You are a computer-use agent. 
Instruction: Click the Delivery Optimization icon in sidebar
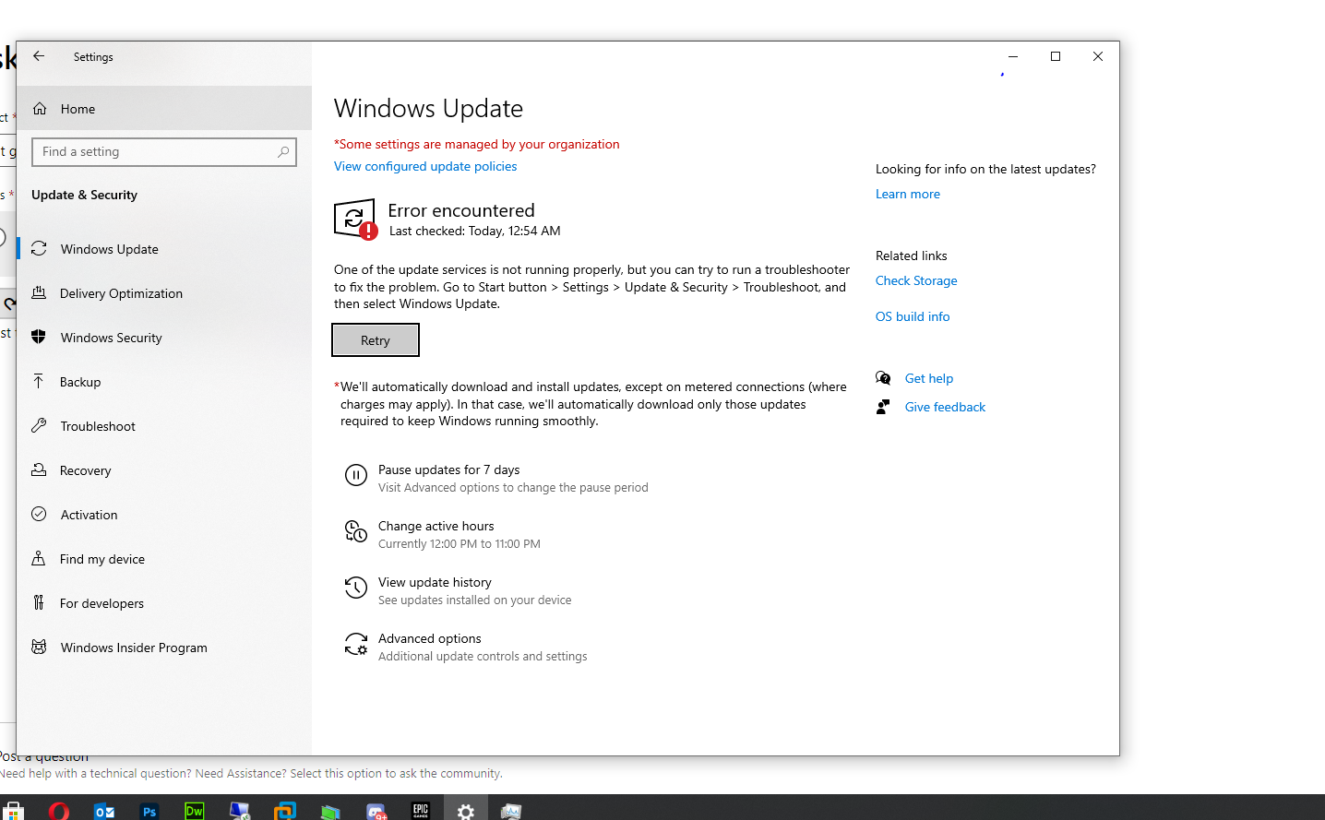pyautogui.click(x=39, y=292)
